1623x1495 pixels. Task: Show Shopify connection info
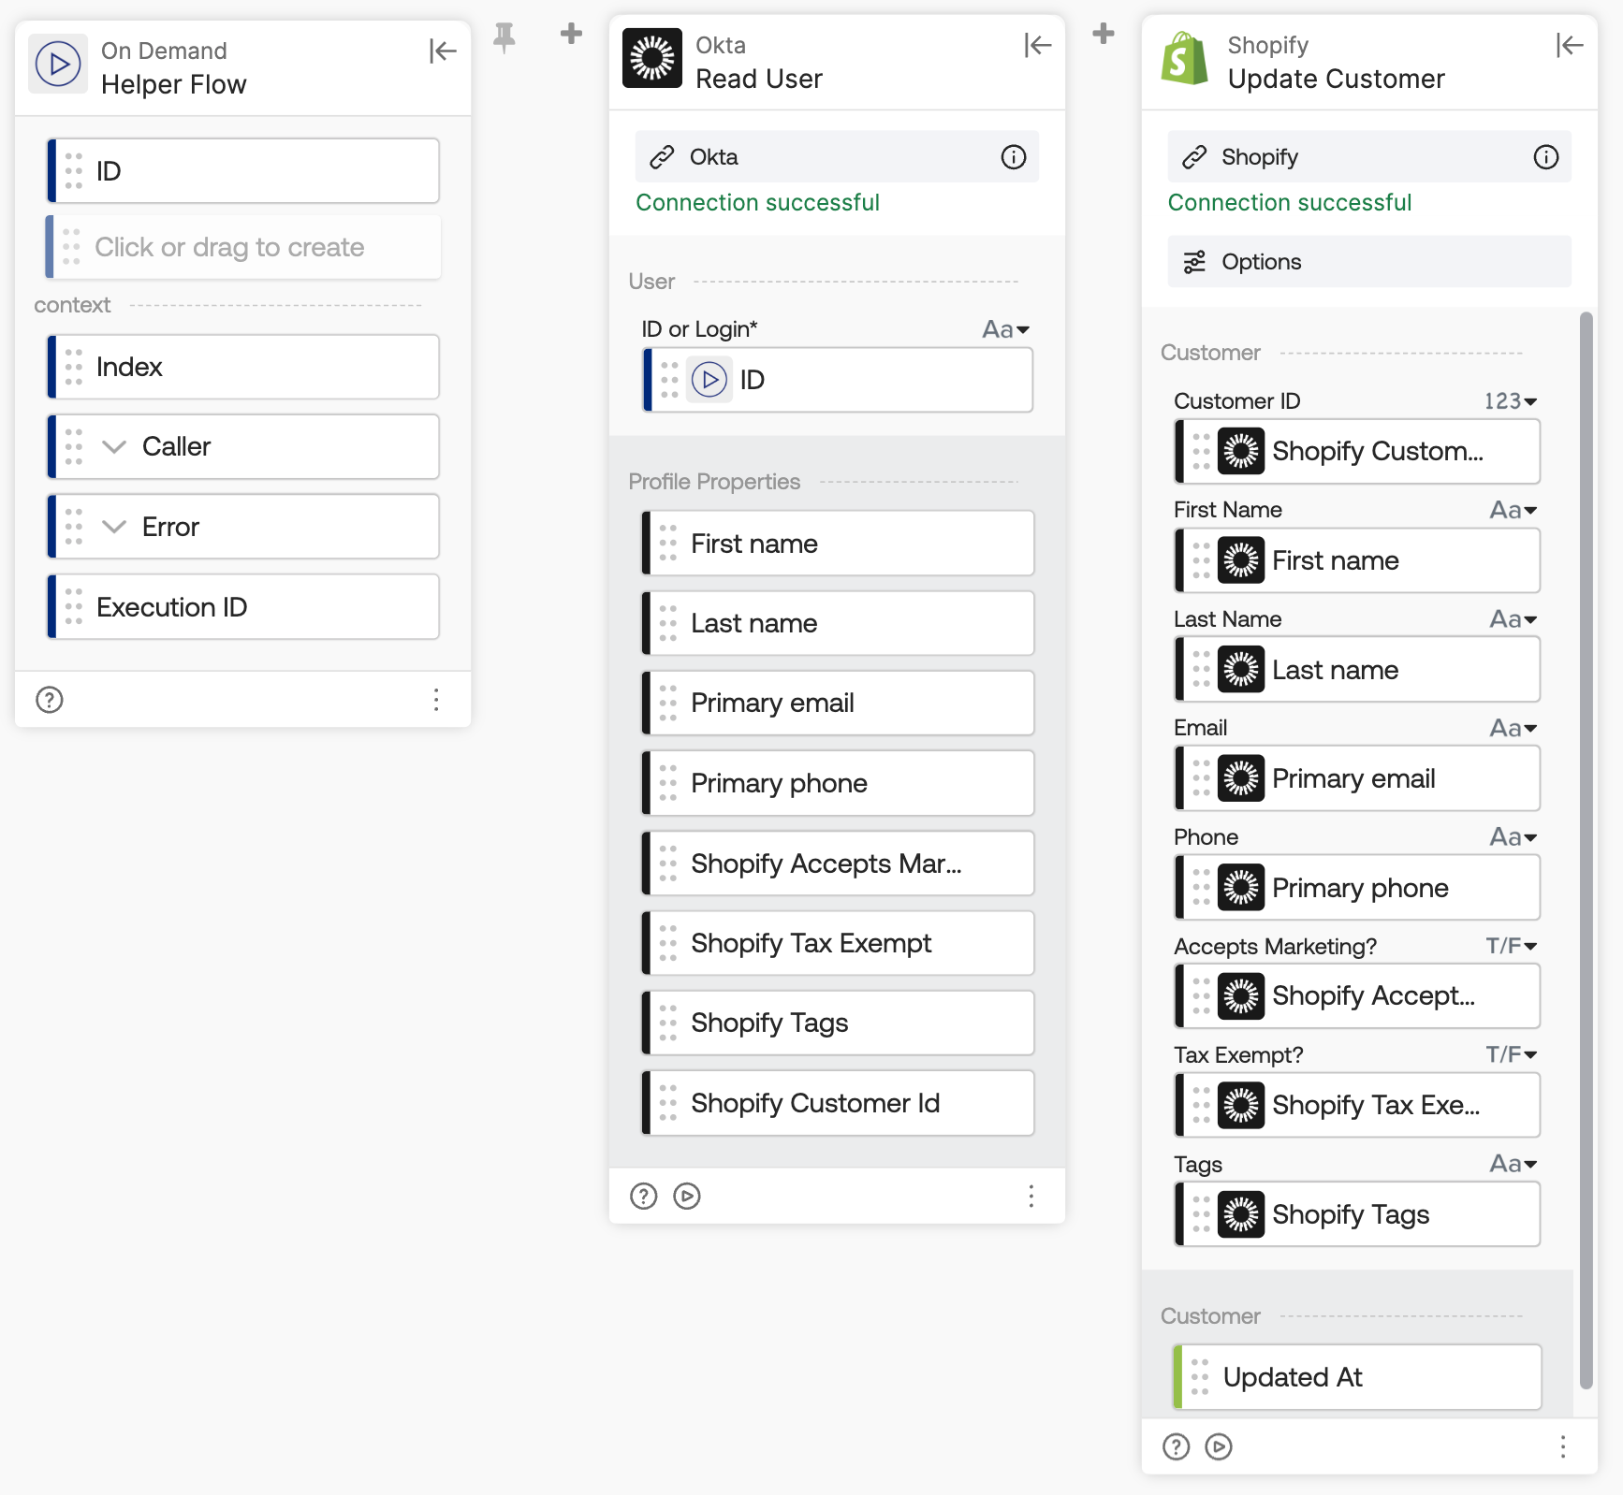click(x=1545, y=157)
